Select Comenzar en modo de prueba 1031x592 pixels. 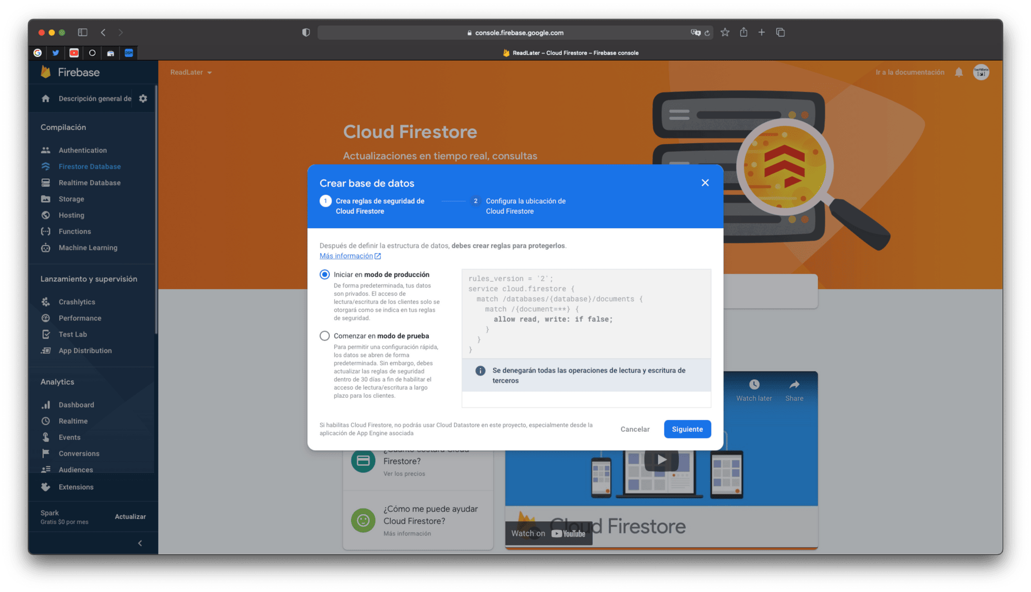(325, 336)
